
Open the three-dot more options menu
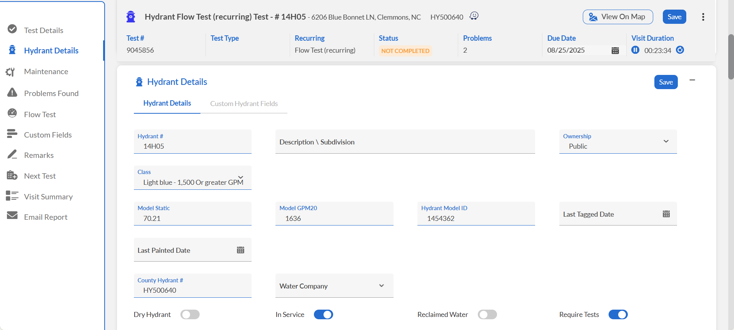703,17
